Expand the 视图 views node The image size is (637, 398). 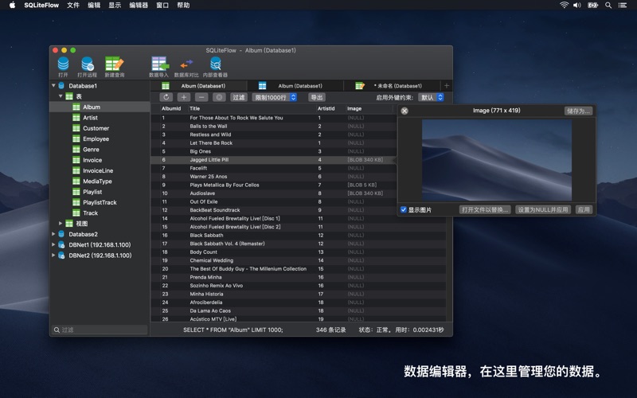[x=61, y=224]
